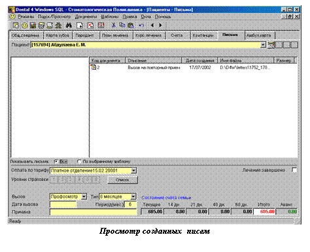310x252 pixels.
Task: Switch to the 'Общ.сведения' tab
Action: (26, 35)
